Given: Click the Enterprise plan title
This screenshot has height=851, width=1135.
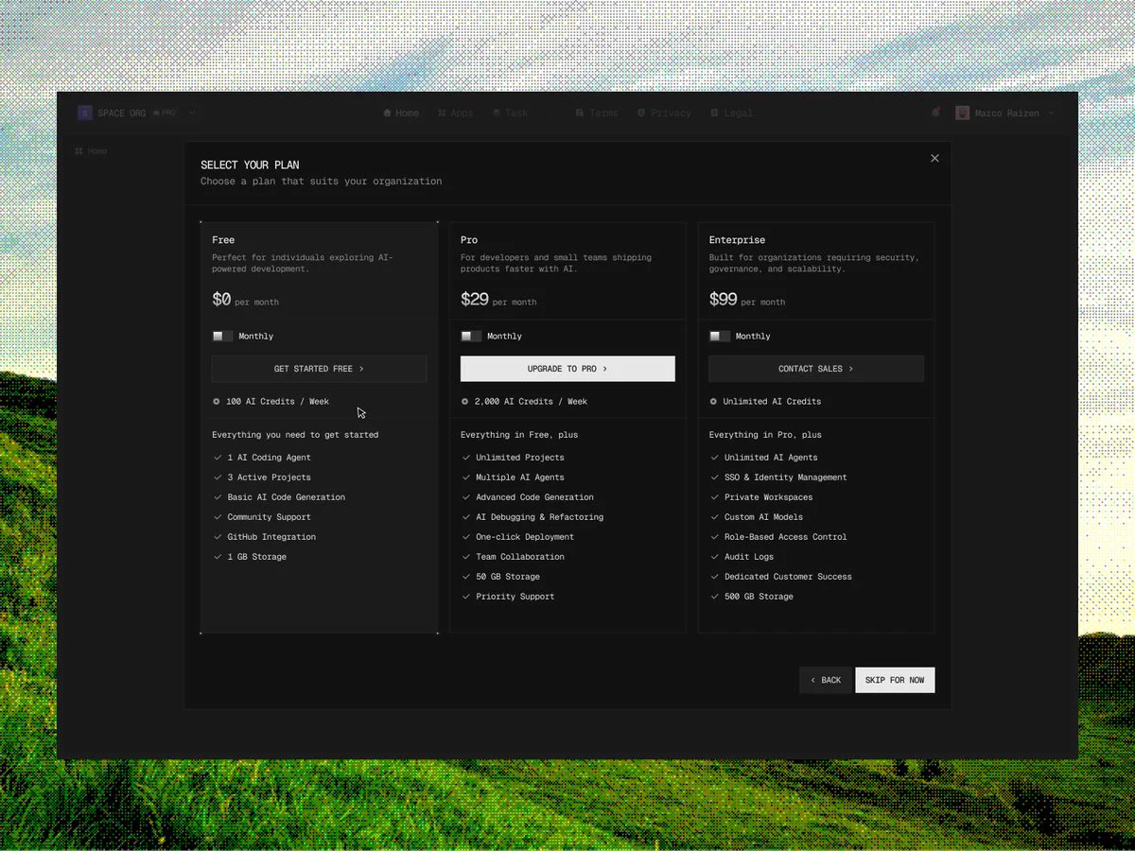Looking at the screenshot, I should pyautogui.click(x=737, y=240).
